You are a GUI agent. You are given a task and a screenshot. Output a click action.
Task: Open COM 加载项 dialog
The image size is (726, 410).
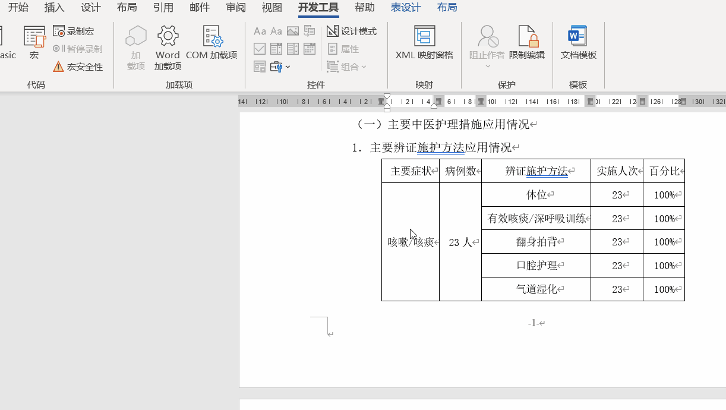pyautogui.click(x=212, y=43)
